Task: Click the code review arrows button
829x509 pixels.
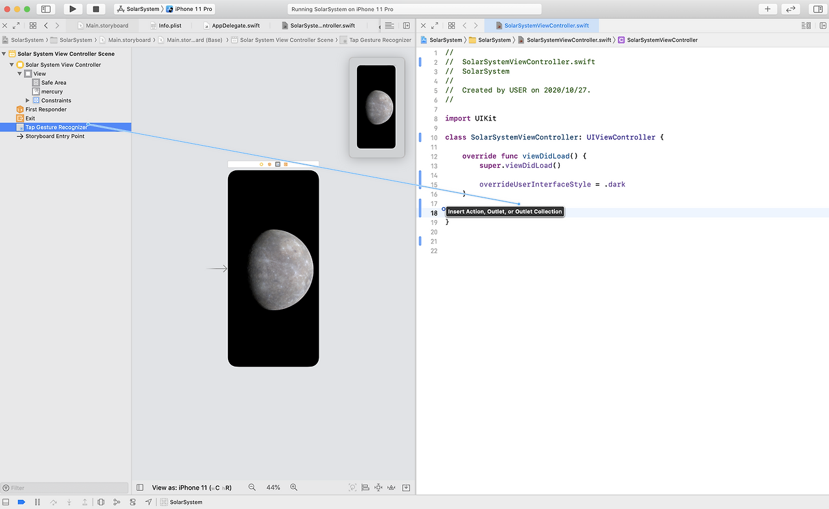Action: pos(790,9)
